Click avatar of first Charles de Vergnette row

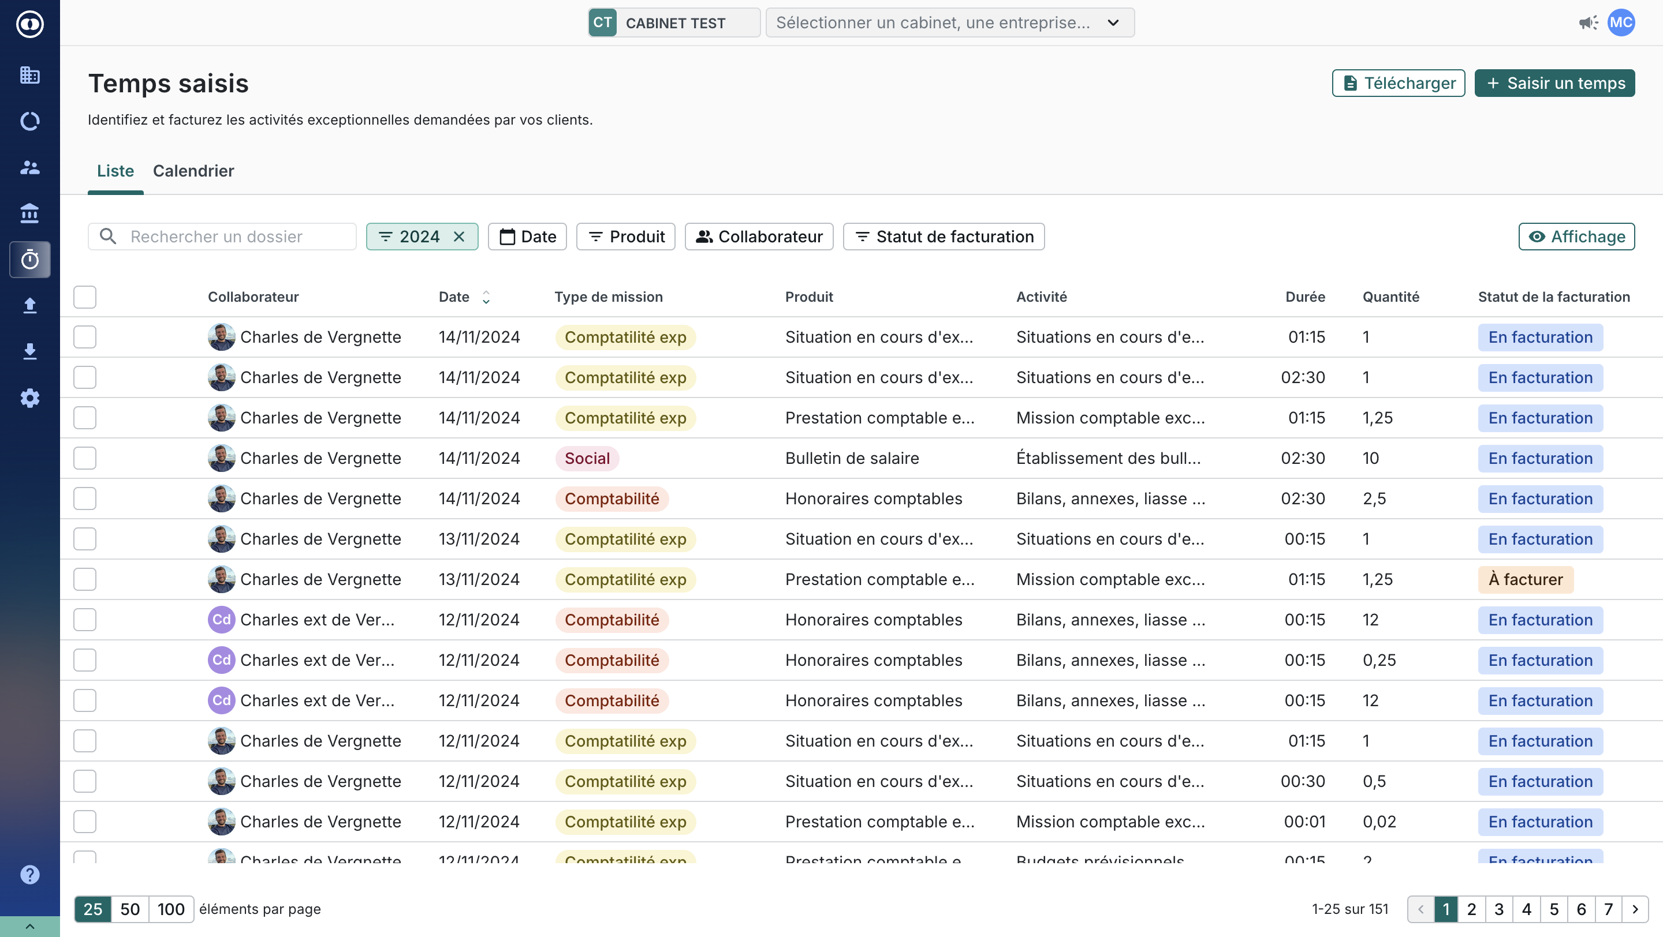pos(221,338)
